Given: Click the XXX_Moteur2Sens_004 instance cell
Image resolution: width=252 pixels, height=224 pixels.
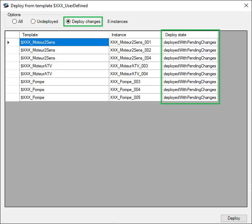Looking at the screenshot, I should (135, 58).
